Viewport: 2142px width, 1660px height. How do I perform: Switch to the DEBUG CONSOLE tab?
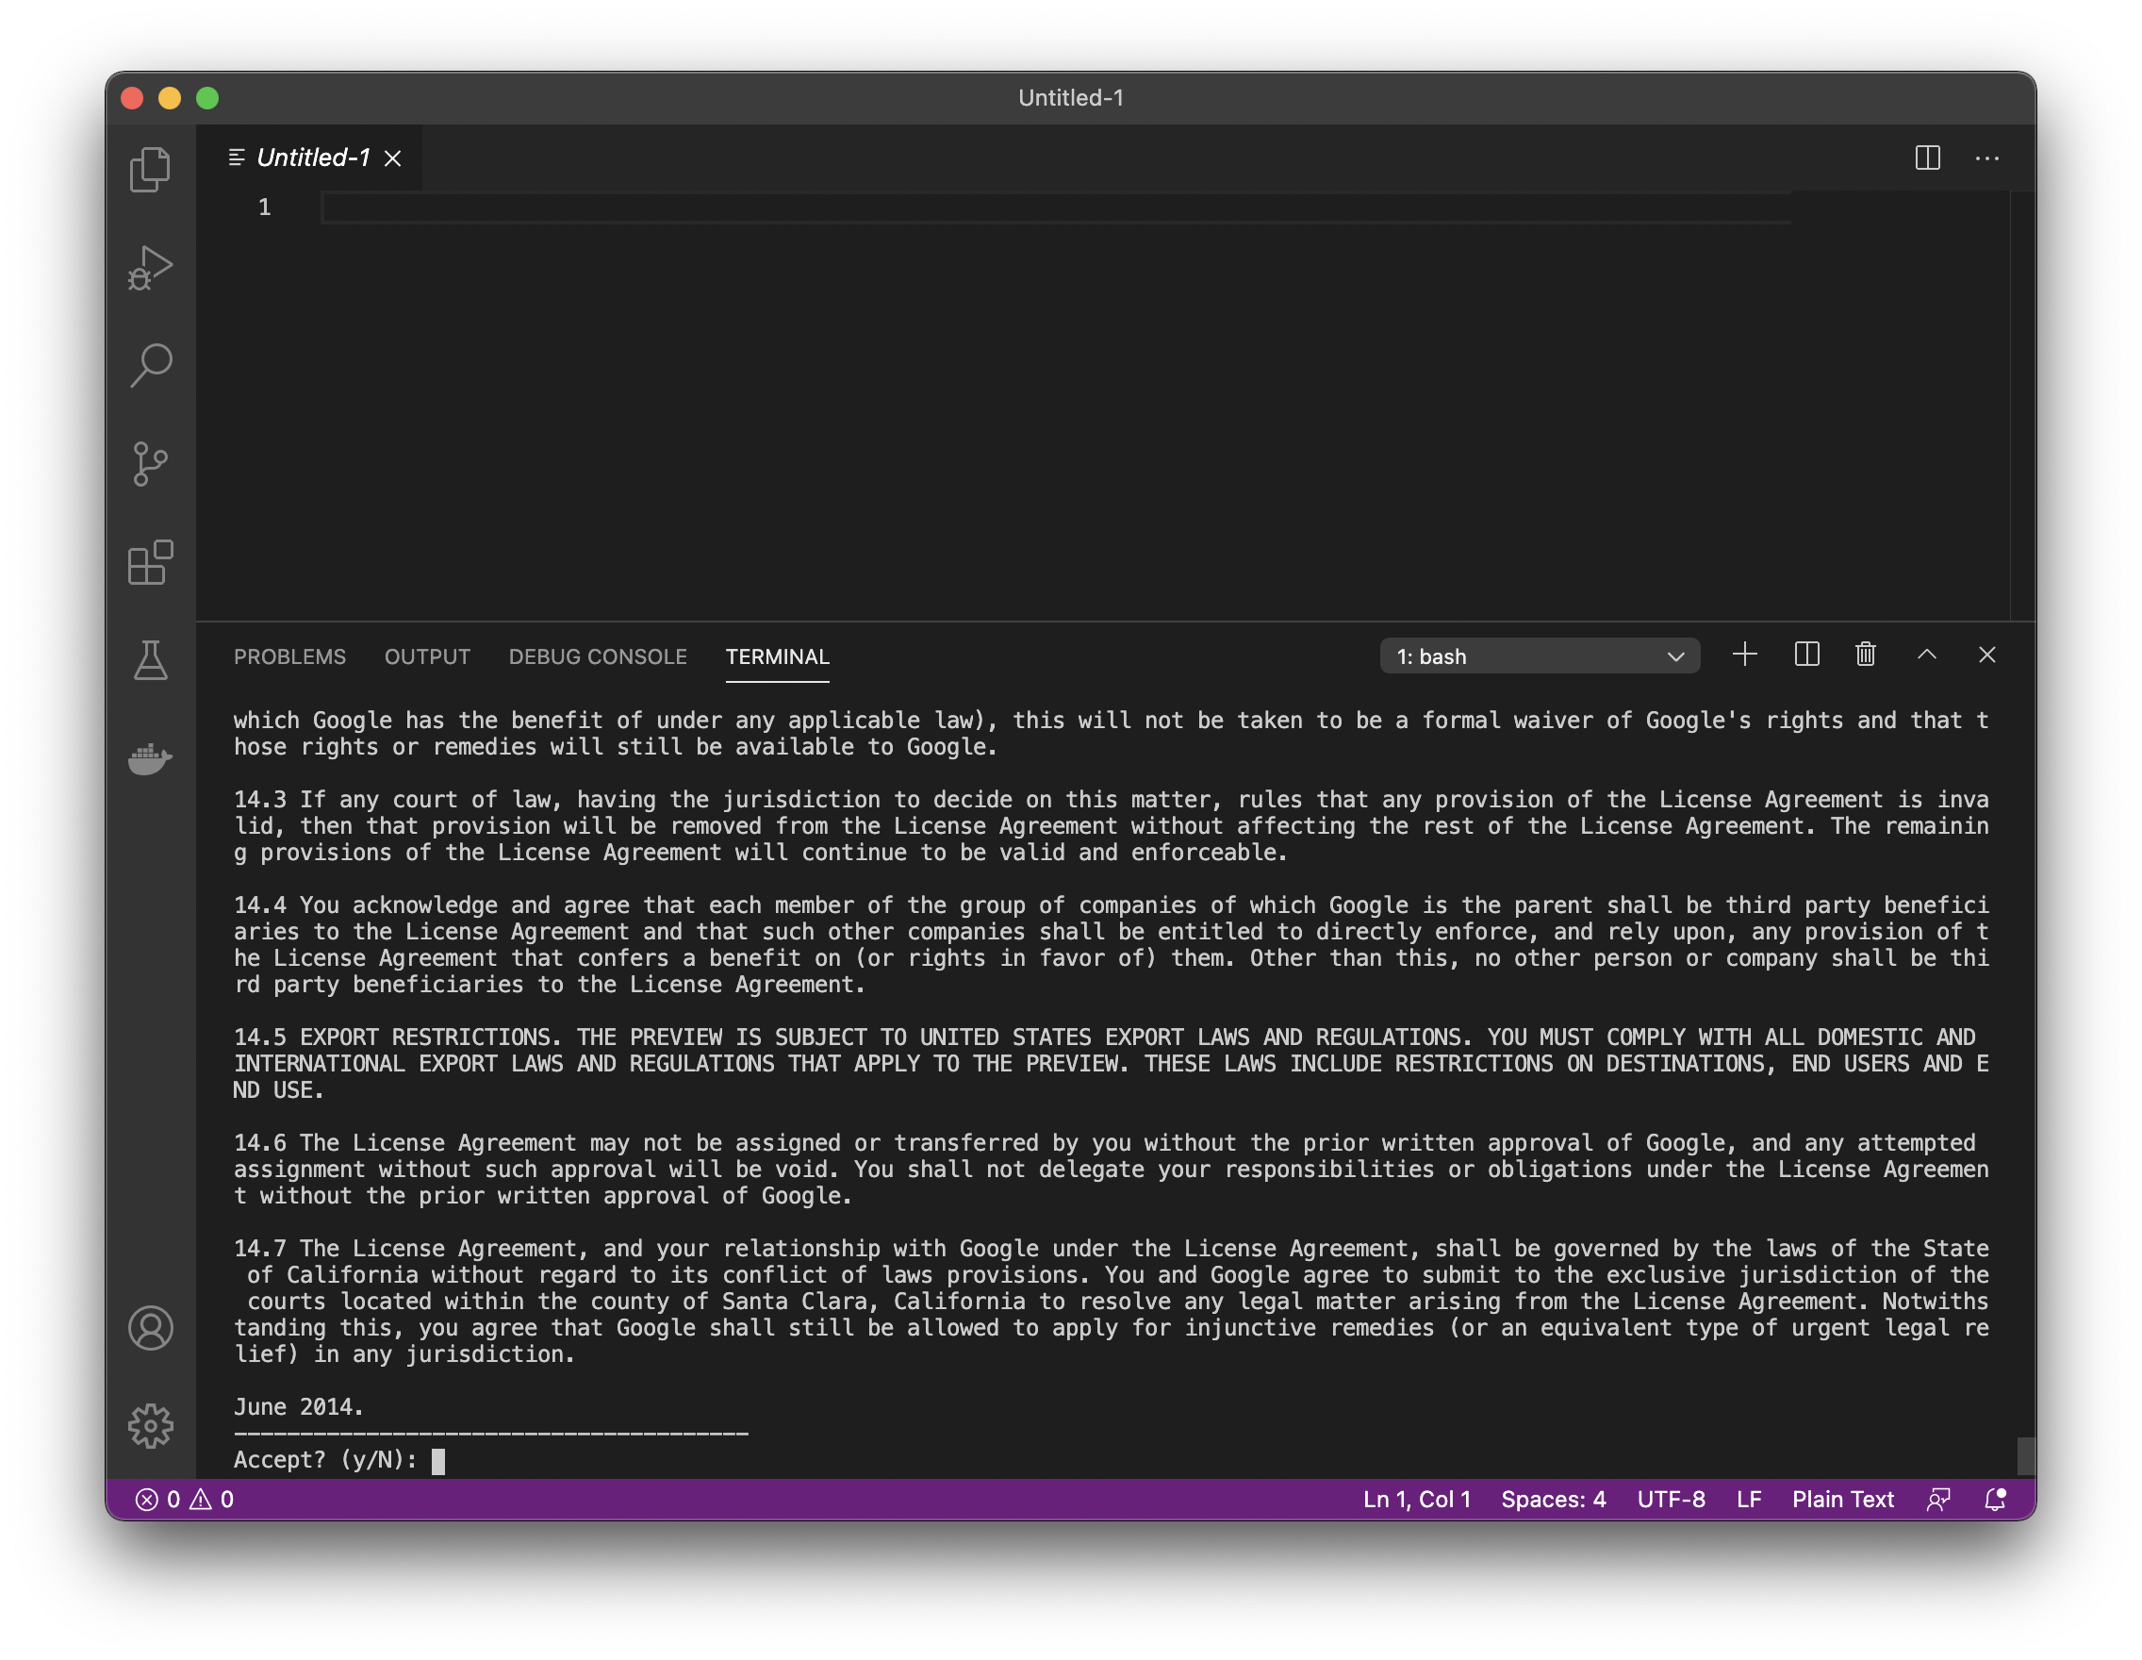pos(598,656)
